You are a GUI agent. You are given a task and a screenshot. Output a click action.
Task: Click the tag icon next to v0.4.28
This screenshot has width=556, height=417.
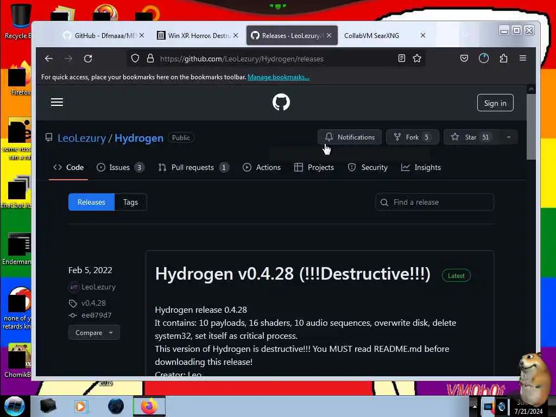coord(73,303)
